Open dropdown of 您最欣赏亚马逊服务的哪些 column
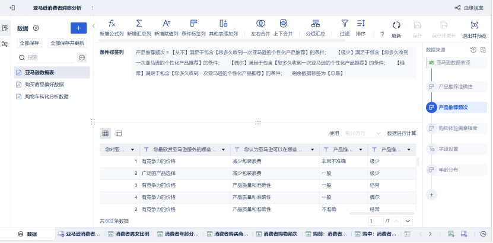 tap(223, 150)
